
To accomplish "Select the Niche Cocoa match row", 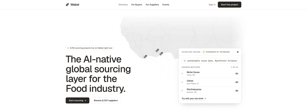I will (x=210, y=74).
